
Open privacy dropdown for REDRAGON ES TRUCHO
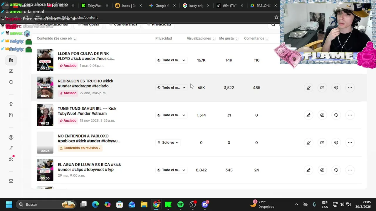[x=171, y=88]
